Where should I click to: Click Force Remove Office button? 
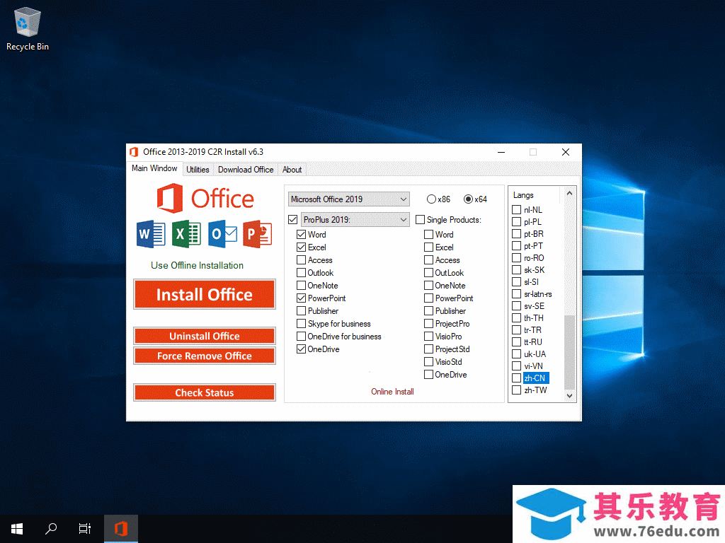point(205,356)
